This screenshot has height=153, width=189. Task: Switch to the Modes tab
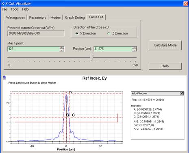tap(56, 18)
